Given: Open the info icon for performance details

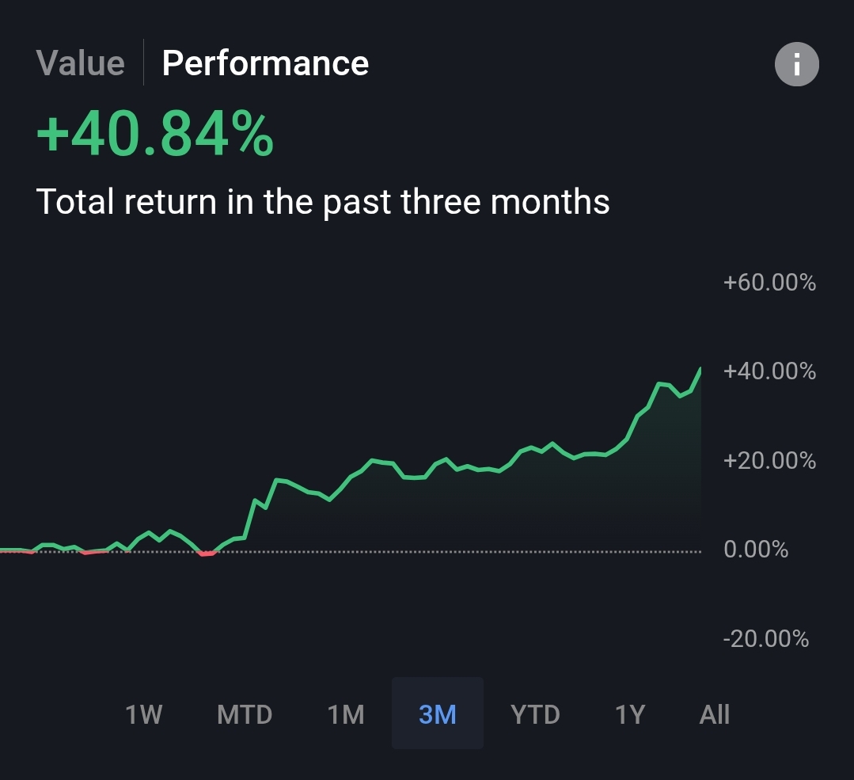Looking at the screenshot, I should (796, 64).
